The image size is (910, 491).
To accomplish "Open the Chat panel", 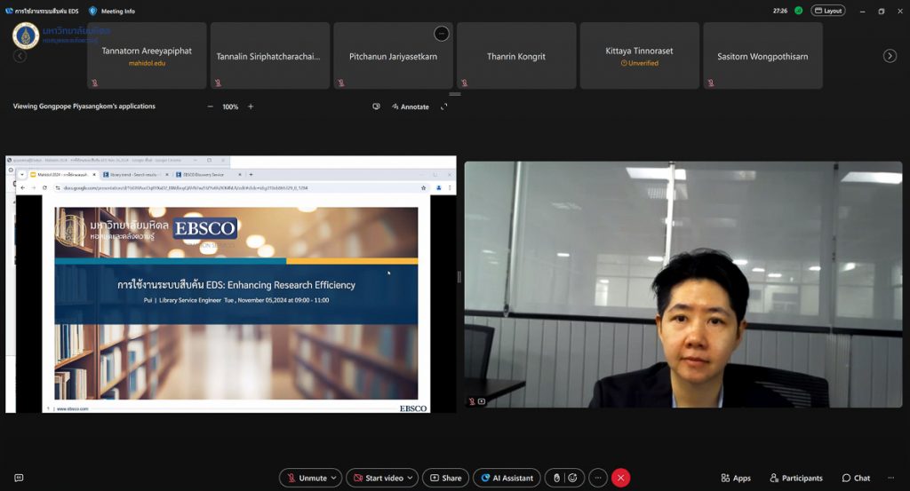I will [x=856, y=478].
